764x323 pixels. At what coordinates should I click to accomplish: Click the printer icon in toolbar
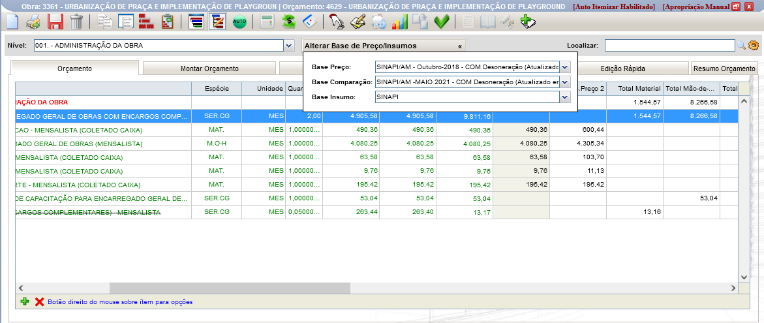[x=33, y=22]
